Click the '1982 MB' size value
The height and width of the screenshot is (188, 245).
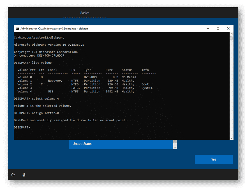112,92
